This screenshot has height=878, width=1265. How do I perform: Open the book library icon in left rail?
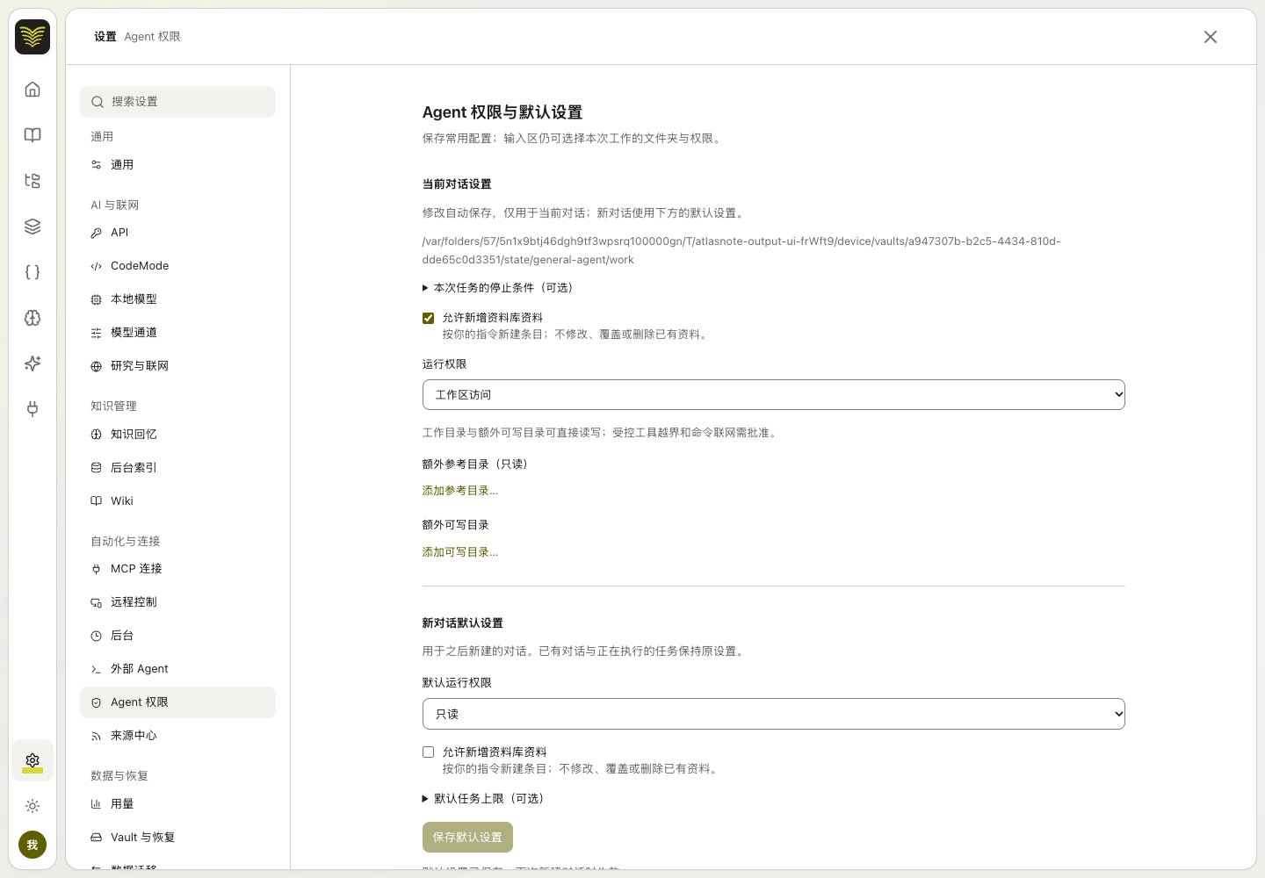pyautogui.click(x=33, y=135)
